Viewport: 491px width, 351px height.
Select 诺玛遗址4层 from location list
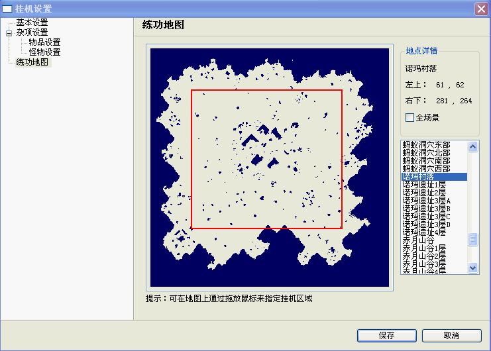click(424, 232)
